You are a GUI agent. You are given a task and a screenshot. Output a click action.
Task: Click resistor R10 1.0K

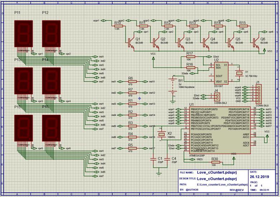pos(118,26)
